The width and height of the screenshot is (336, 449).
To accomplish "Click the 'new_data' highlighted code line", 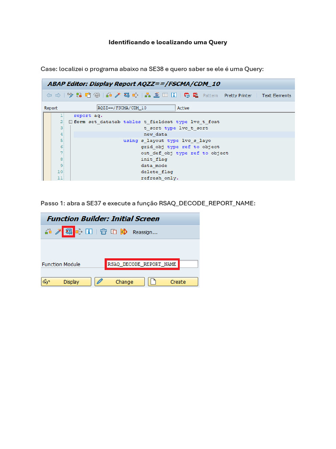I will click(x=155, y=134).
